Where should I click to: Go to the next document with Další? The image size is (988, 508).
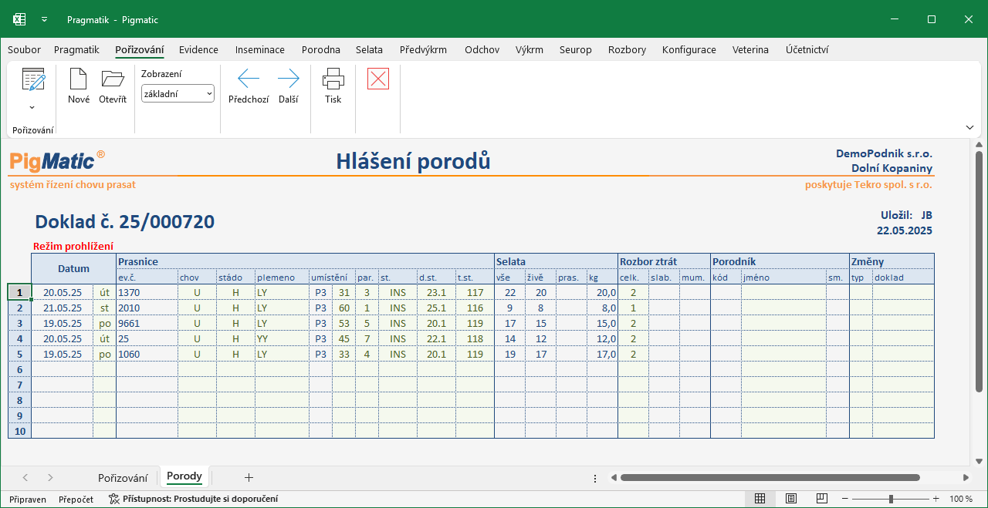coord(289,86)
